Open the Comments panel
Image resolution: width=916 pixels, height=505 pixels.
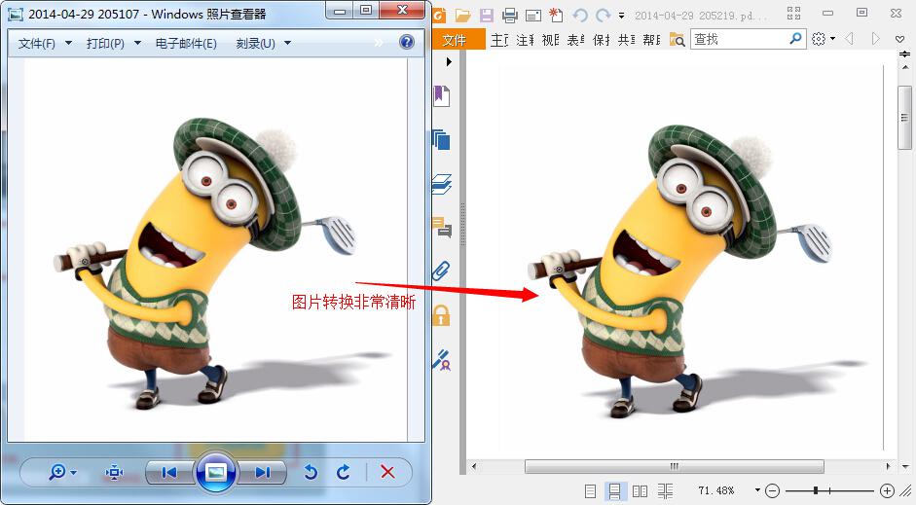tap(442, 227)
